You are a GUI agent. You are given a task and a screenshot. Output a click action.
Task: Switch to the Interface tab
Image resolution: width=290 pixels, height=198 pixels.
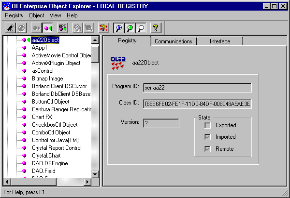[x=220, y=41]
